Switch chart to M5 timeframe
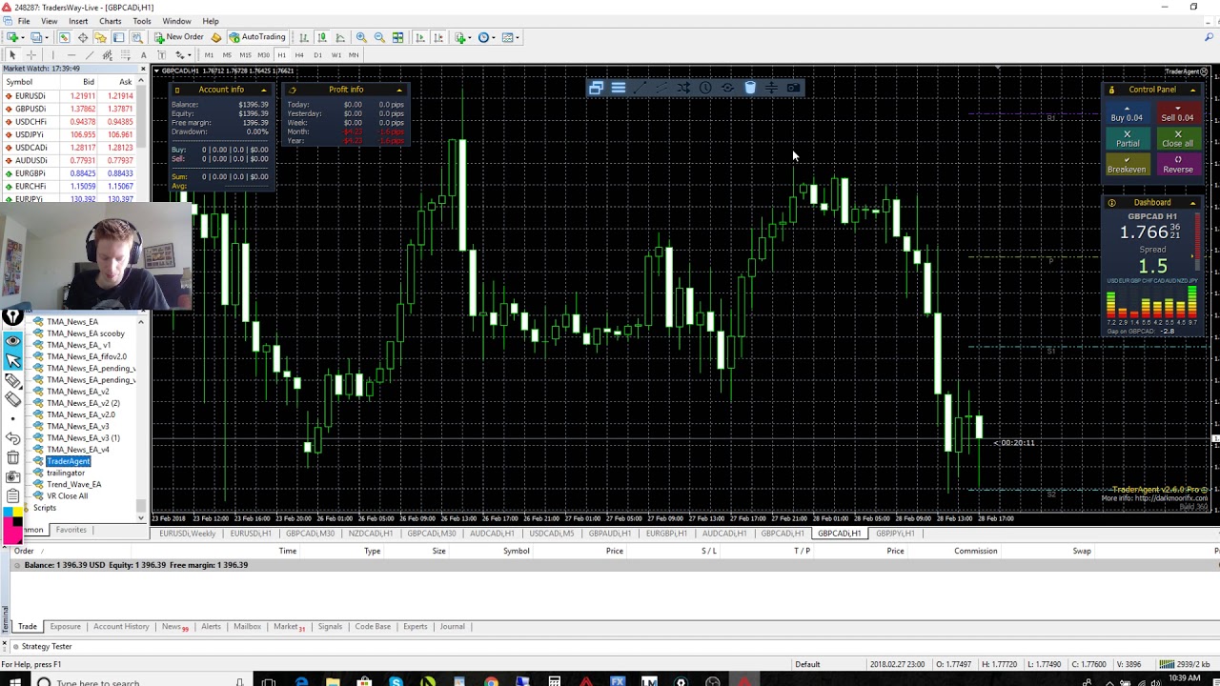The width and height of the screenshot is (1220, 686). pyautogui.click(x=227, y=55)
